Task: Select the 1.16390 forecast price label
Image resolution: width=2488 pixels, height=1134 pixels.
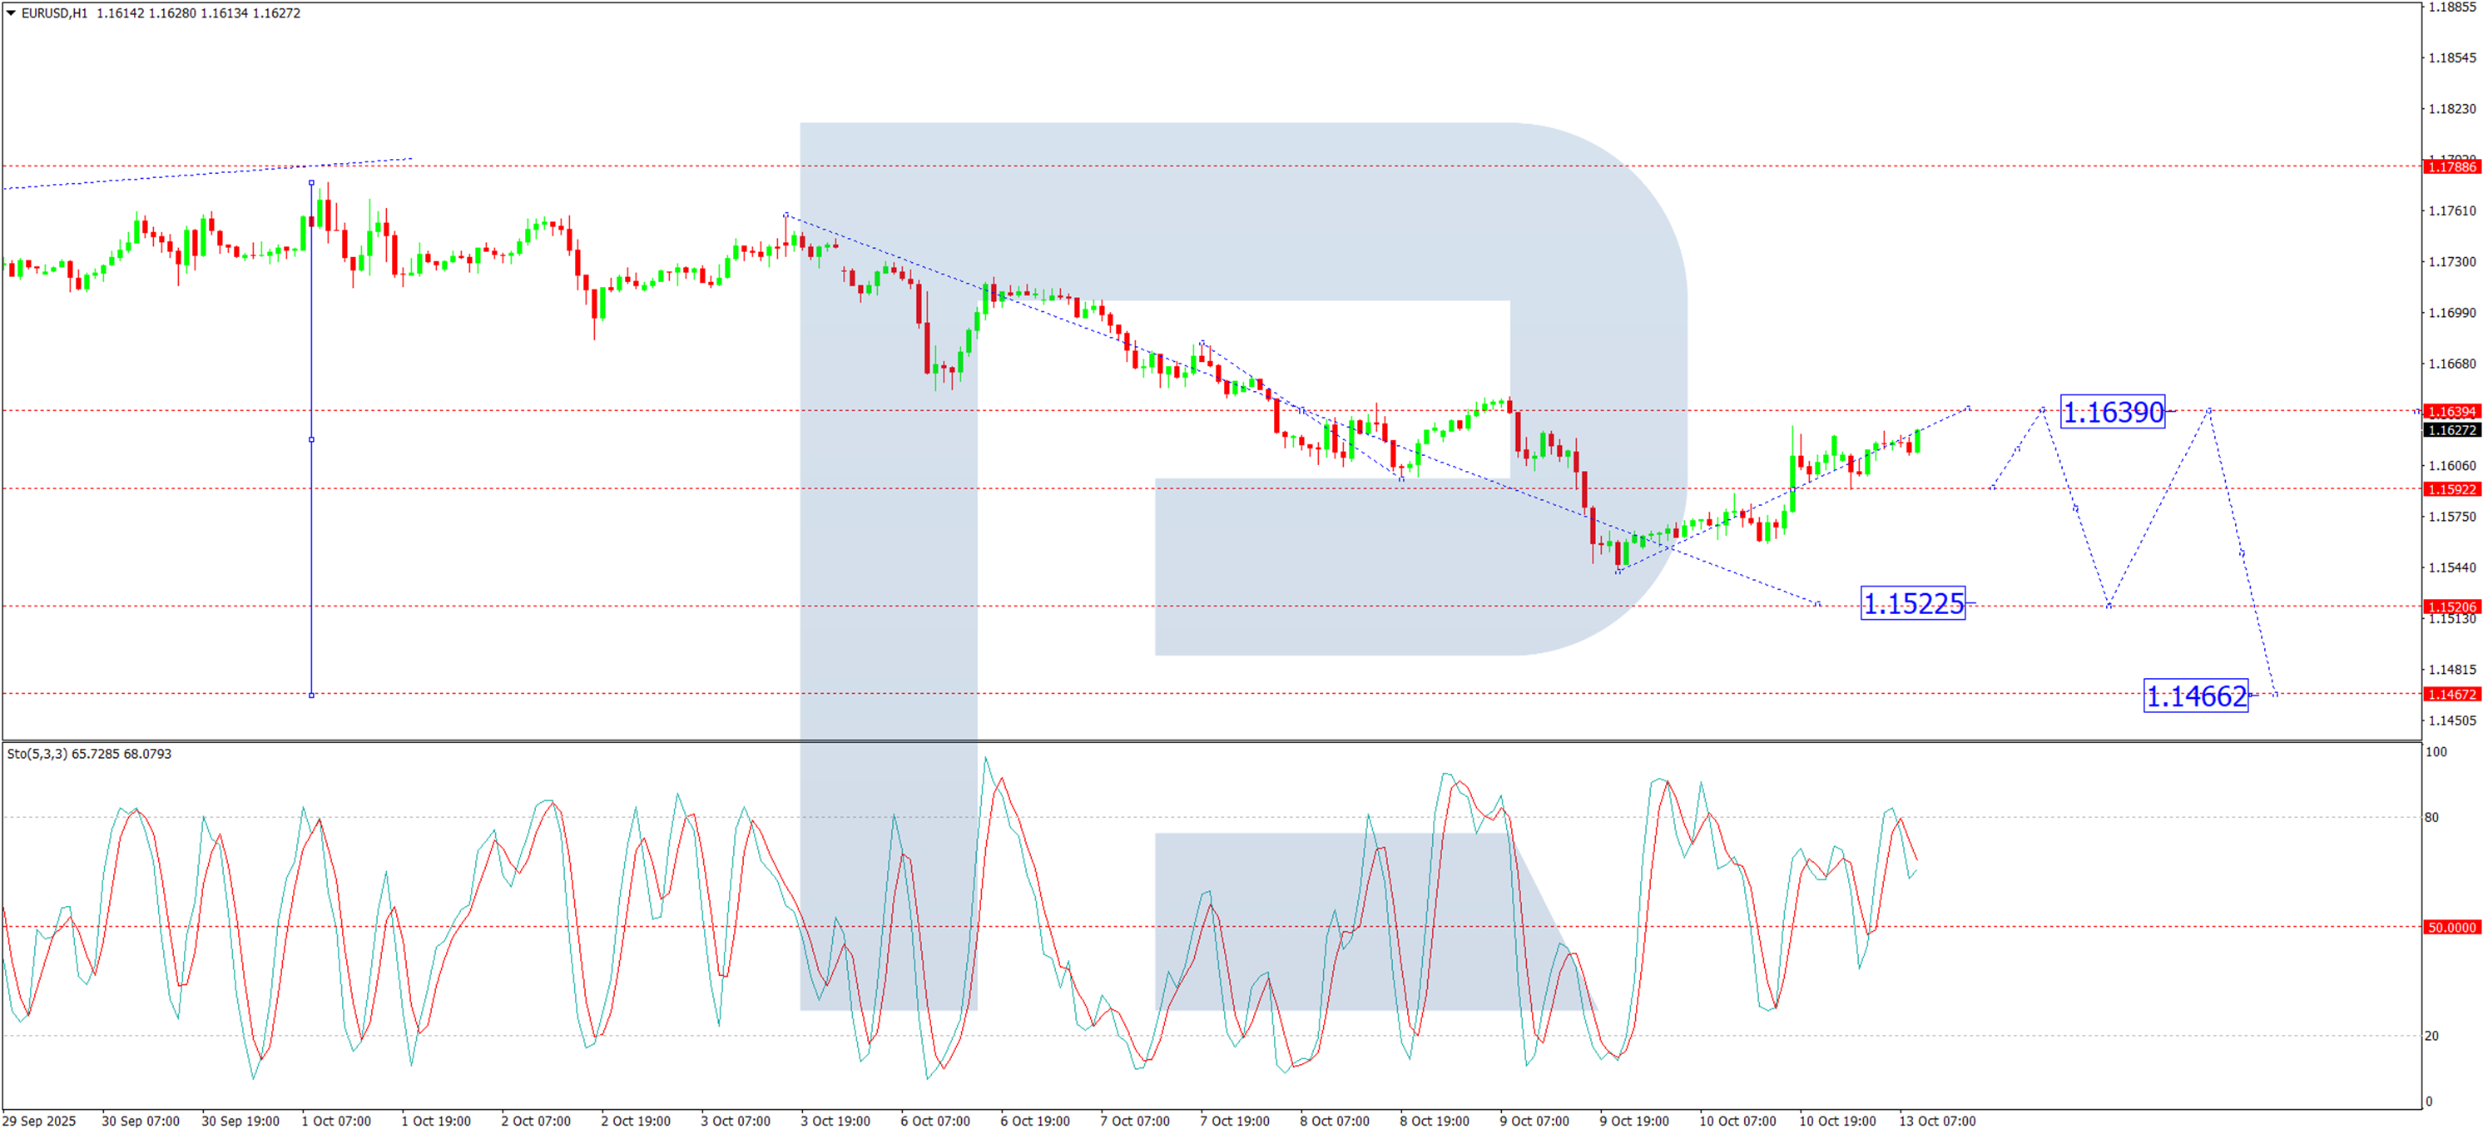Action: [2112, 413]
